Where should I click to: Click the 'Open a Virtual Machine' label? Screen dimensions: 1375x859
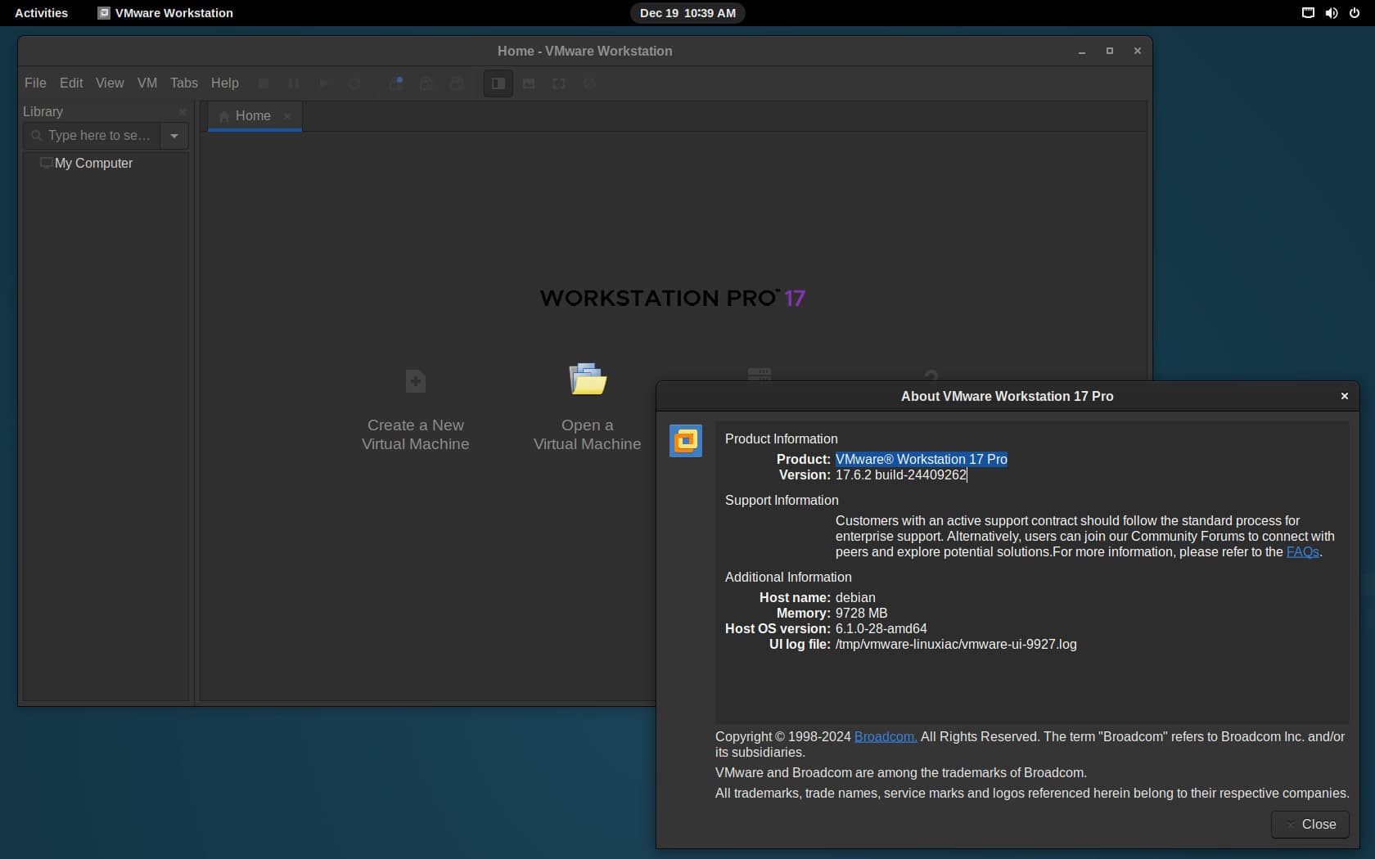tap(588, 434)
